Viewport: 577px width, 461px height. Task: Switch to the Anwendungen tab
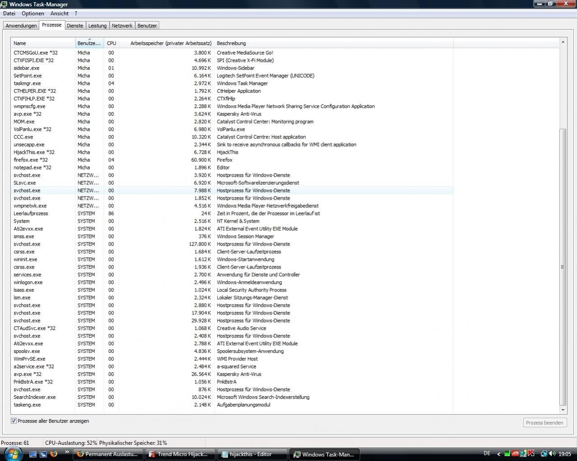(21, 26)
